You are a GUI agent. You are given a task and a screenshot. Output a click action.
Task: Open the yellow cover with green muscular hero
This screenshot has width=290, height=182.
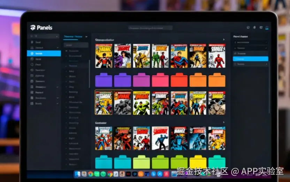[x=141, y=103]
